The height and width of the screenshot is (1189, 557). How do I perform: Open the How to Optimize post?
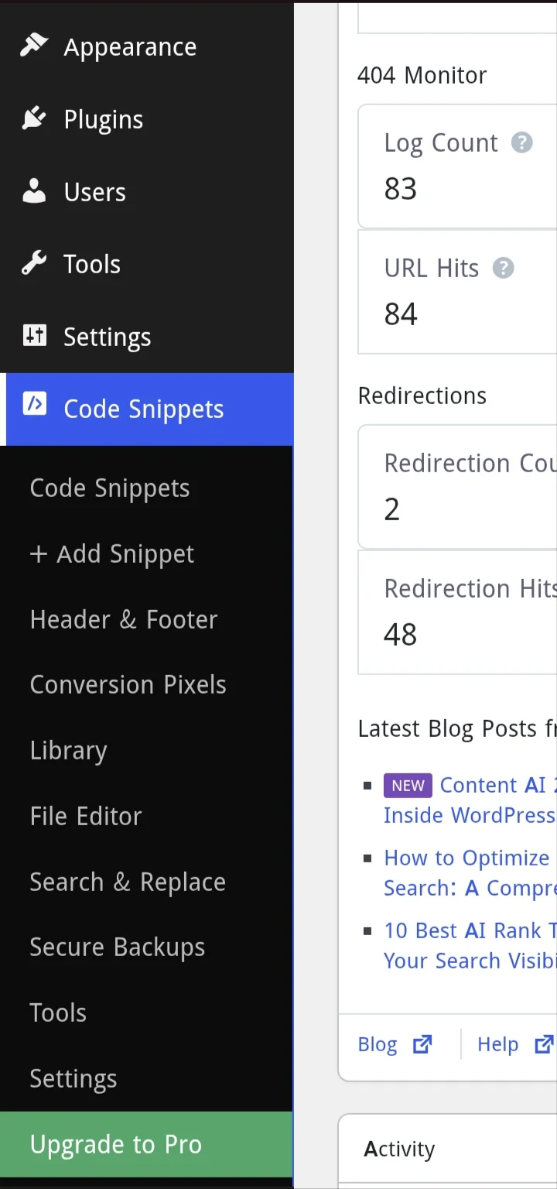[470, 872]
